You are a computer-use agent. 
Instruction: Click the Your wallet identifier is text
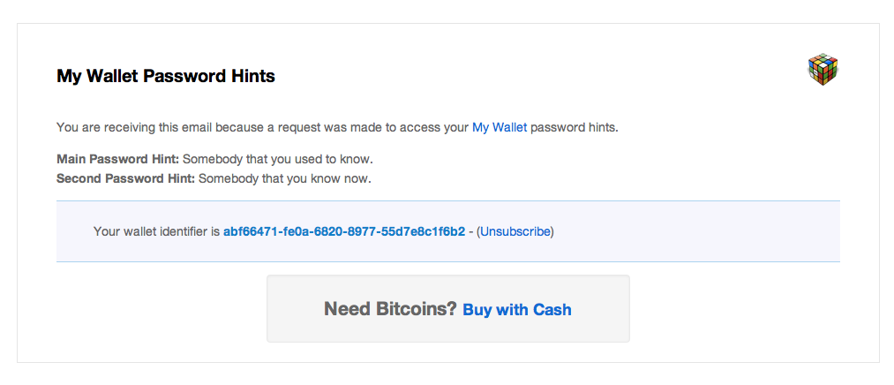157,231
